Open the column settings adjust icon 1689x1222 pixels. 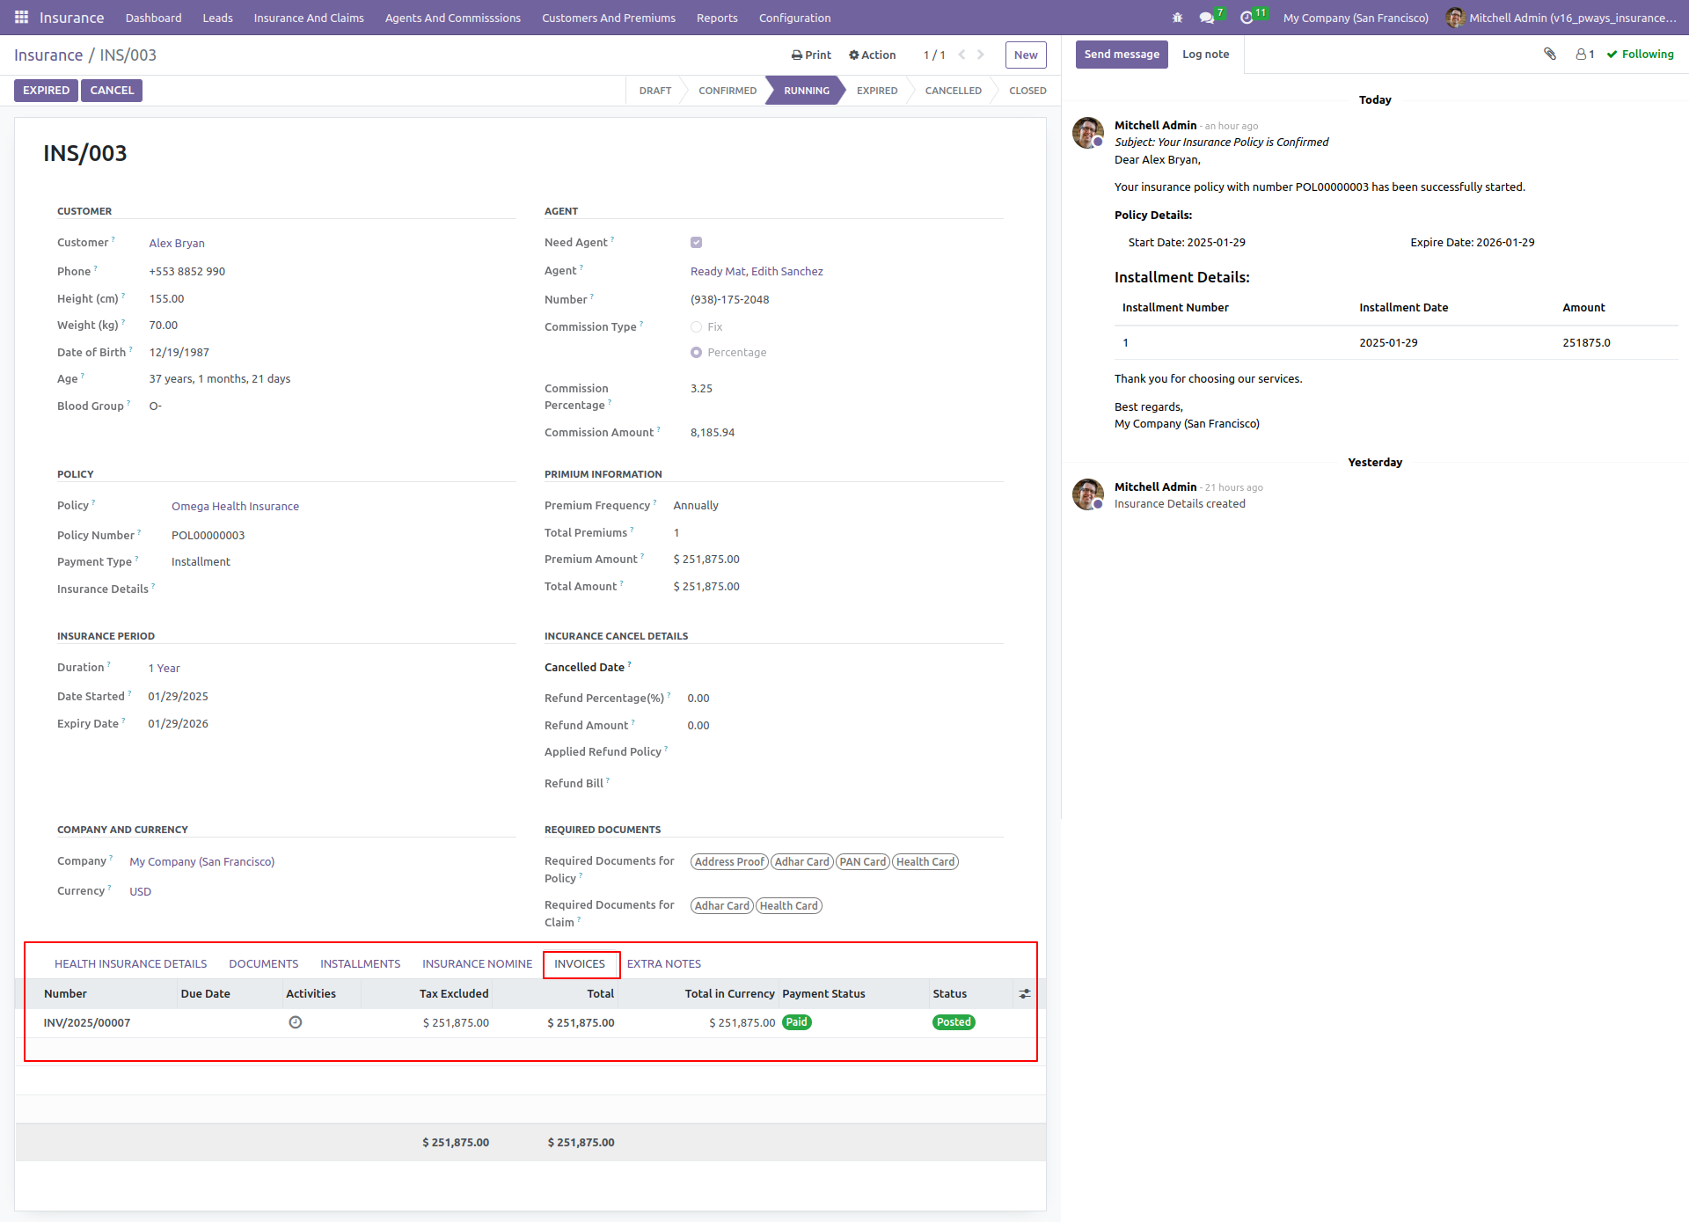[1025, 994]
